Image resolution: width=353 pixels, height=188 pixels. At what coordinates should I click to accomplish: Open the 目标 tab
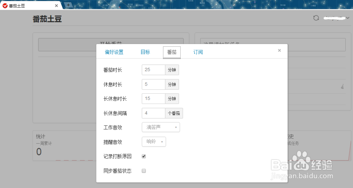coord(145,52)
